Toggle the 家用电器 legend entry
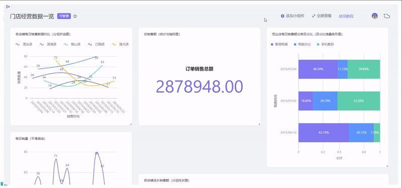 [279, 44]
